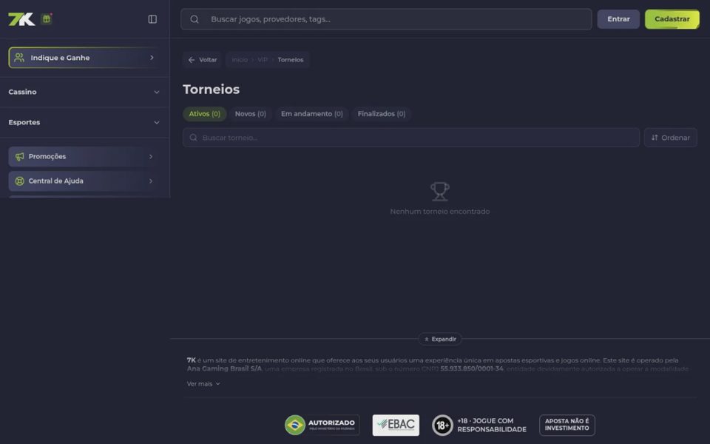Click the Torneios page heading
Image resolution: width=710 pixels, height=444 pixels.
(211, 90)
